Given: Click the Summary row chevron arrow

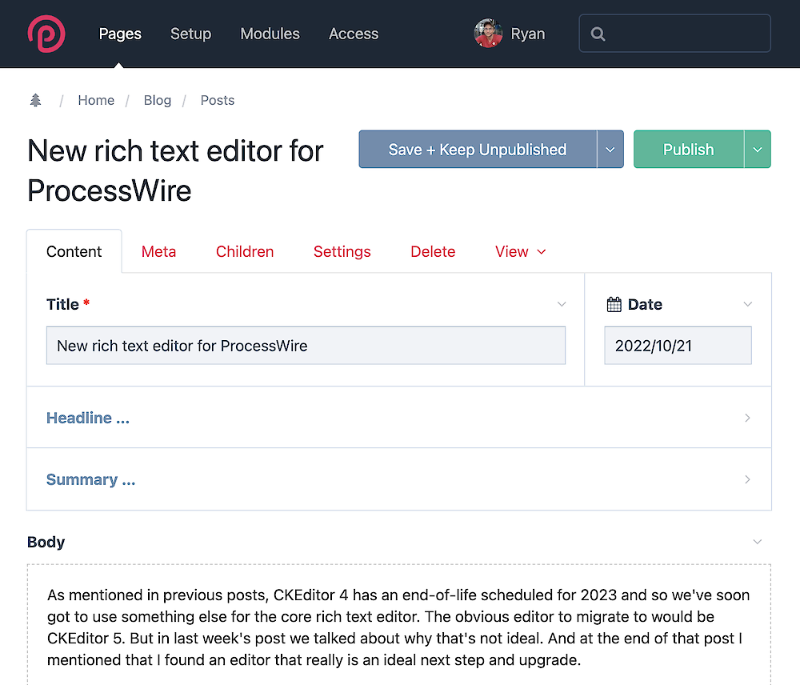Looking at the screenshot, I should point(747,479).
